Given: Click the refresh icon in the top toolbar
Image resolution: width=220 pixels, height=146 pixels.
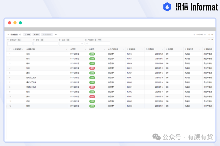Looking at the screenshot, I should click(x=209, y=35).
